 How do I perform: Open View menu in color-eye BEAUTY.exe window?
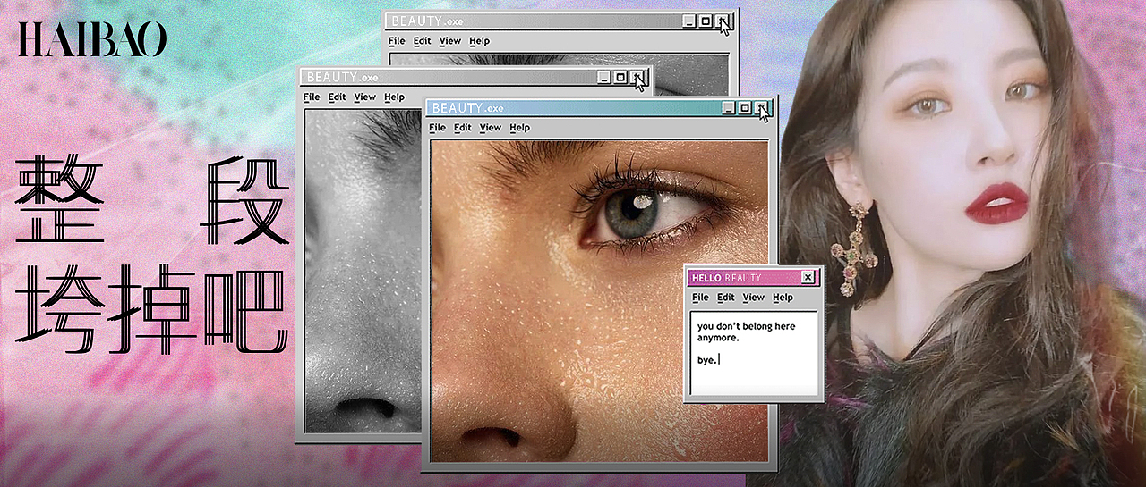pyautogui.click(x=491, y=128)
